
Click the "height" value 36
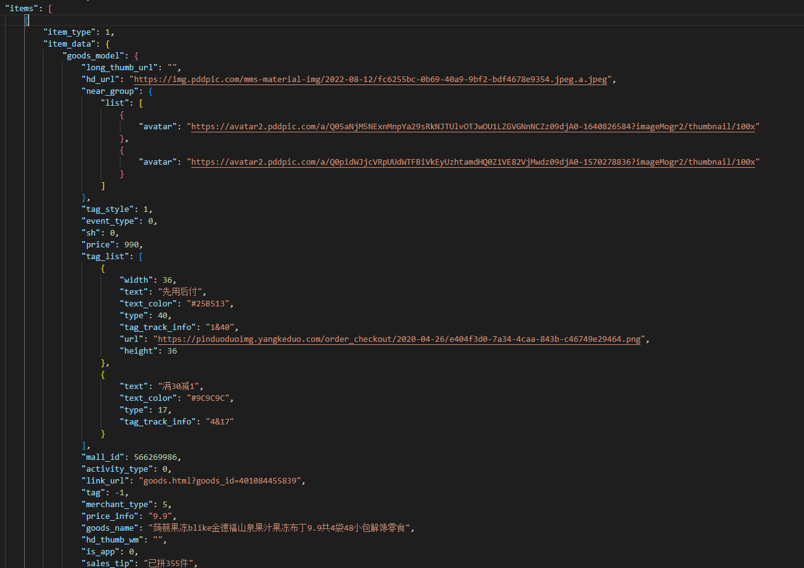coord(172,351)
